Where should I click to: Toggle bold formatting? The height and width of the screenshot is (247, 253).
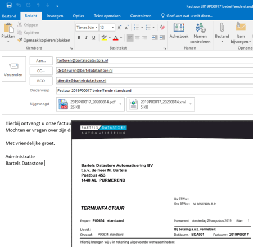click(79, 38)
